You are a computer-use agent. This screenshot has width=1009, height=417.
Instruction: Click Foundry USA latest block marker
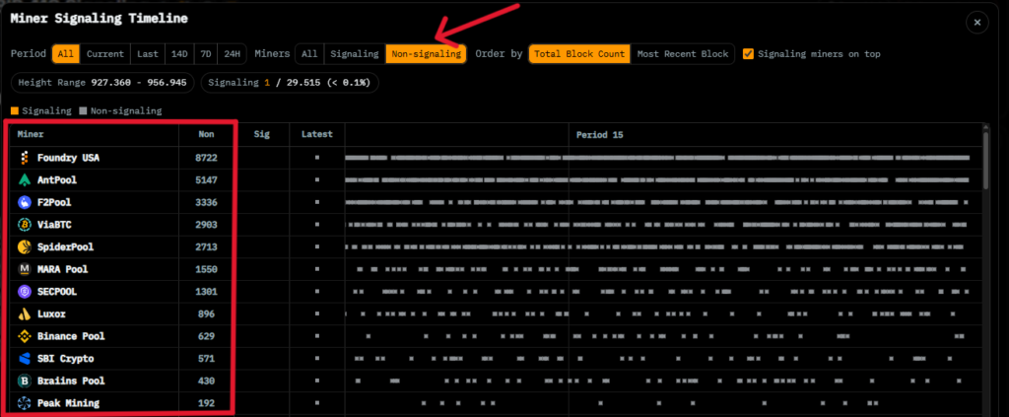pyautogui.click(x=316, y=158)
